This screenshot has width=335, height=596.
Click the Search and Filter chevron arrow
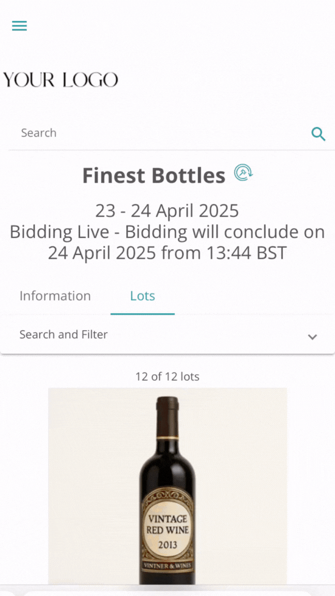pyautogui.click(x=312, y=337)
